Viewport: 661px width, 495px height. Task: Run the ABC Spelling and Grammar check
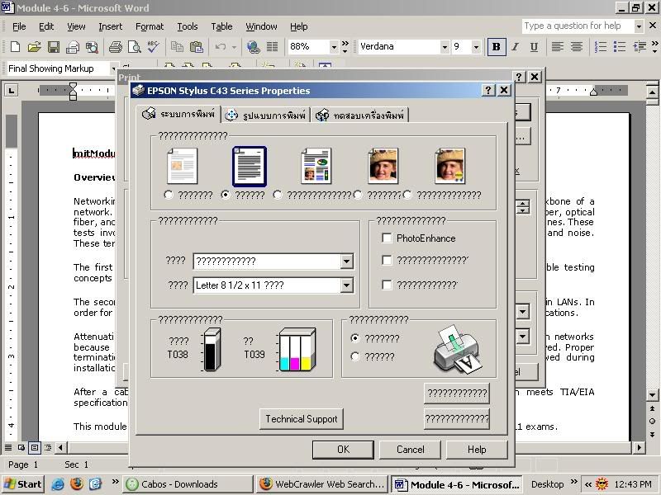(x=153, y=47)
